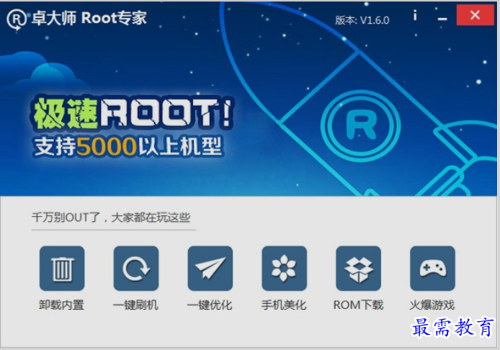This screenshot has width=500, height=350.
Task: Minimize the 卓大师 Root专家 window
Action: (x=442, y=19)
